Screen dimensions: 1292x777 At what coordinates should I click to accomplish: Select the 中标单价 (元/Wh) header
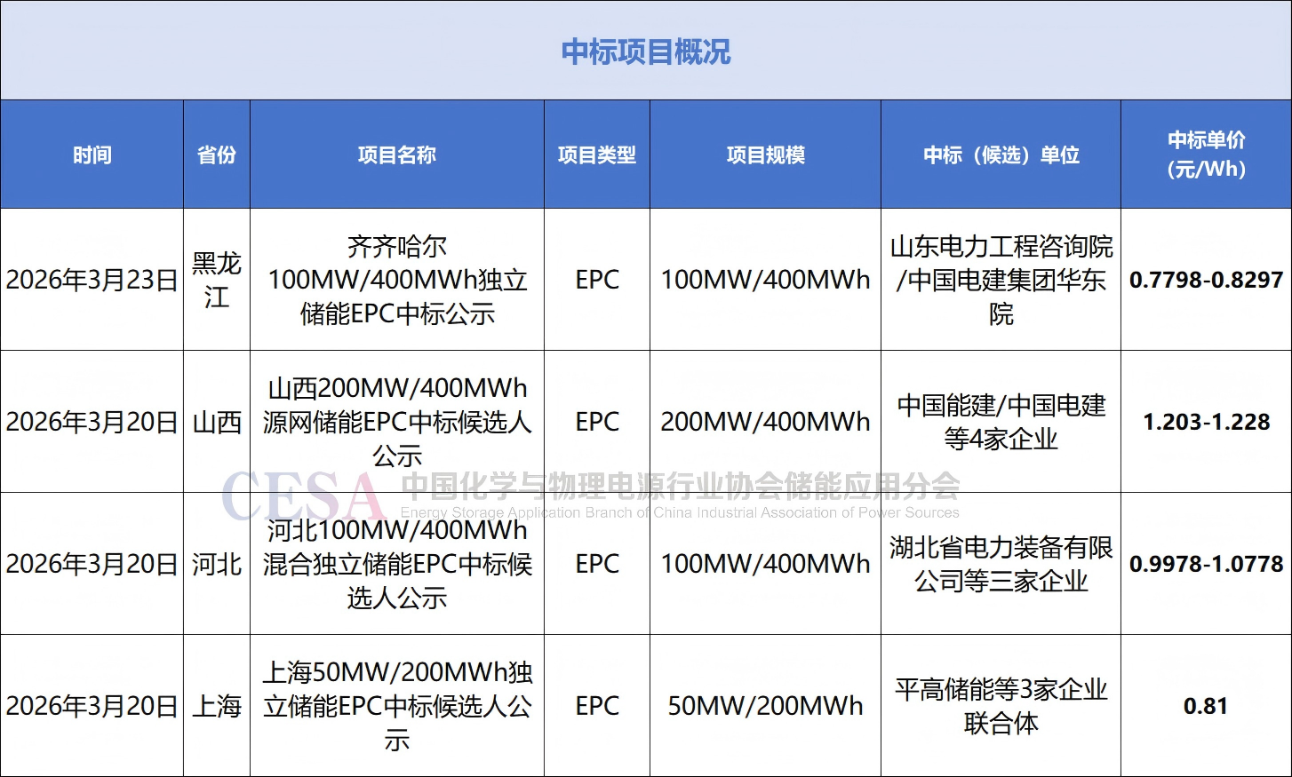(1206, 155)
